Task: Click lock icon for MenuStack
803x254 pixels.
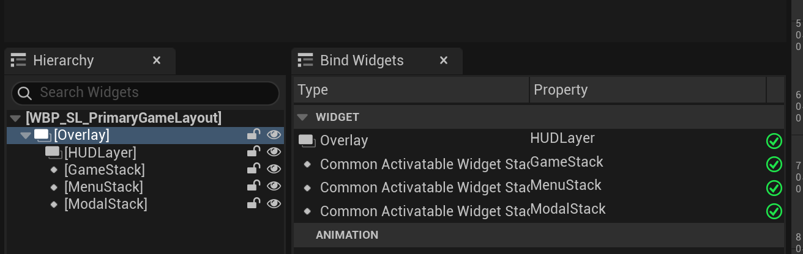Action: (x=253, y=186)
